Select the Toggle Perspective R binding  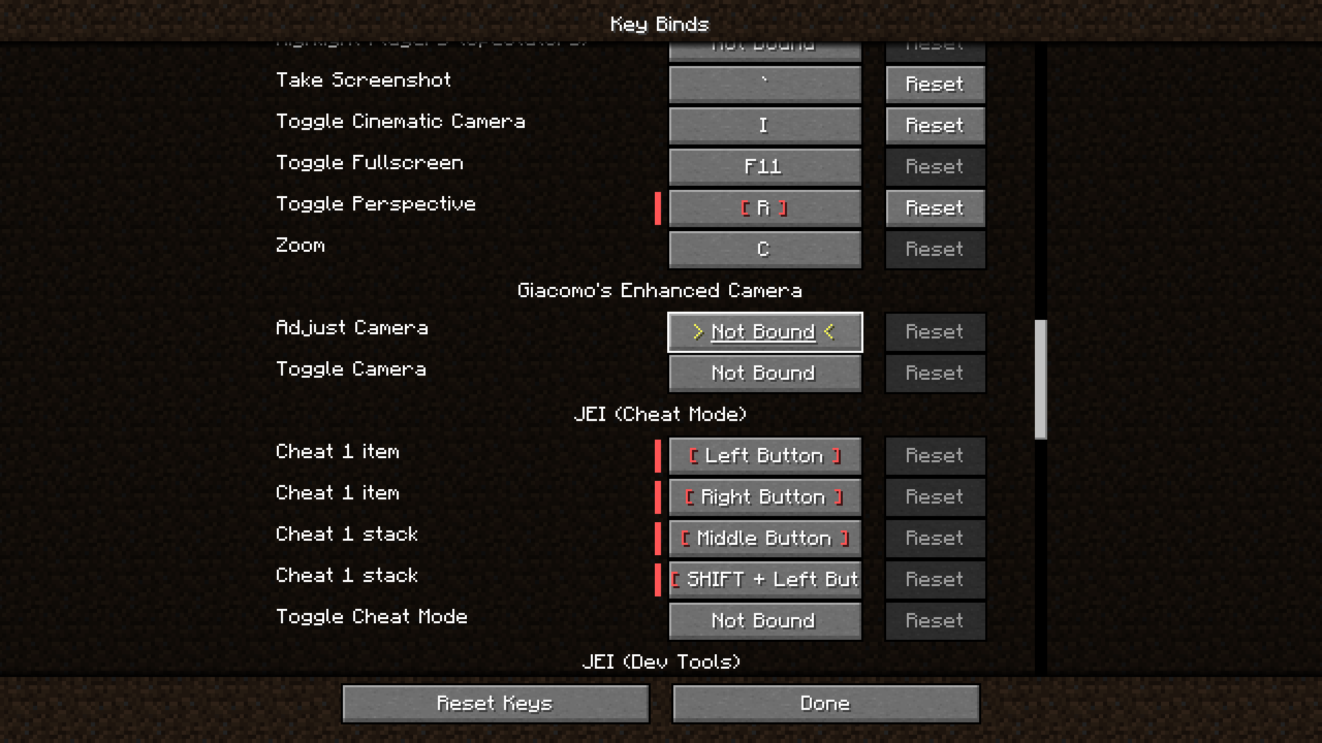tap(763, 208)
